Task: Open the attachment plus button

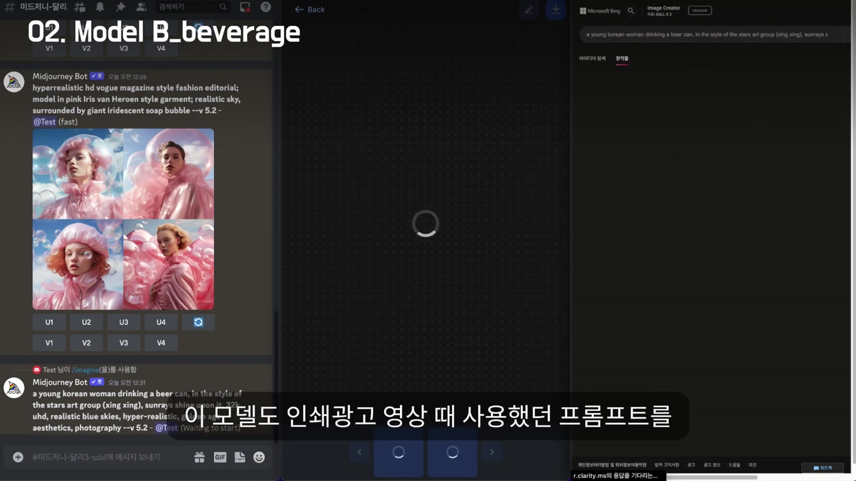Action: 18,457
